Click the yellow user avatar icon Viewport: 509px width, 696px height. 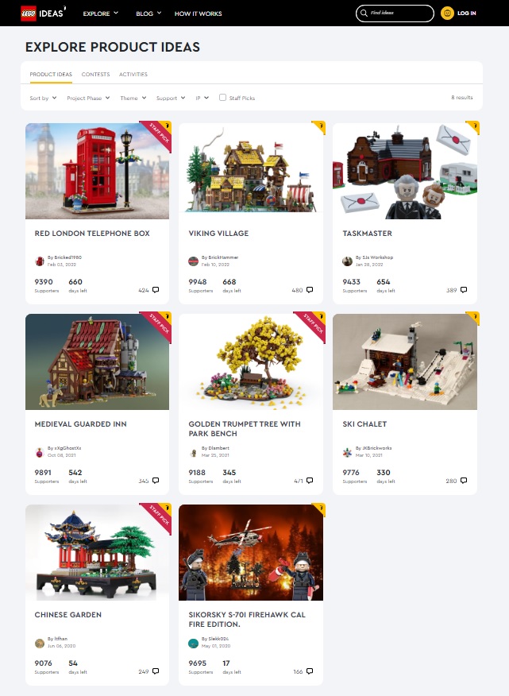point(447,14)
